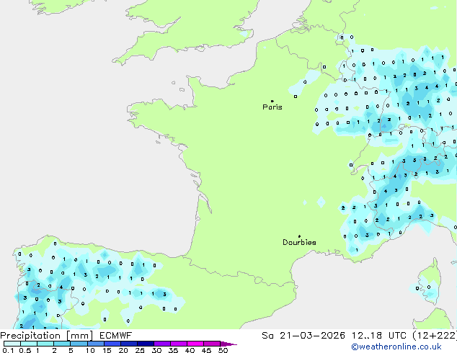457x353 pixels.
Task: Select the 45 mm legend color swatch
Action: click(212, 344)
